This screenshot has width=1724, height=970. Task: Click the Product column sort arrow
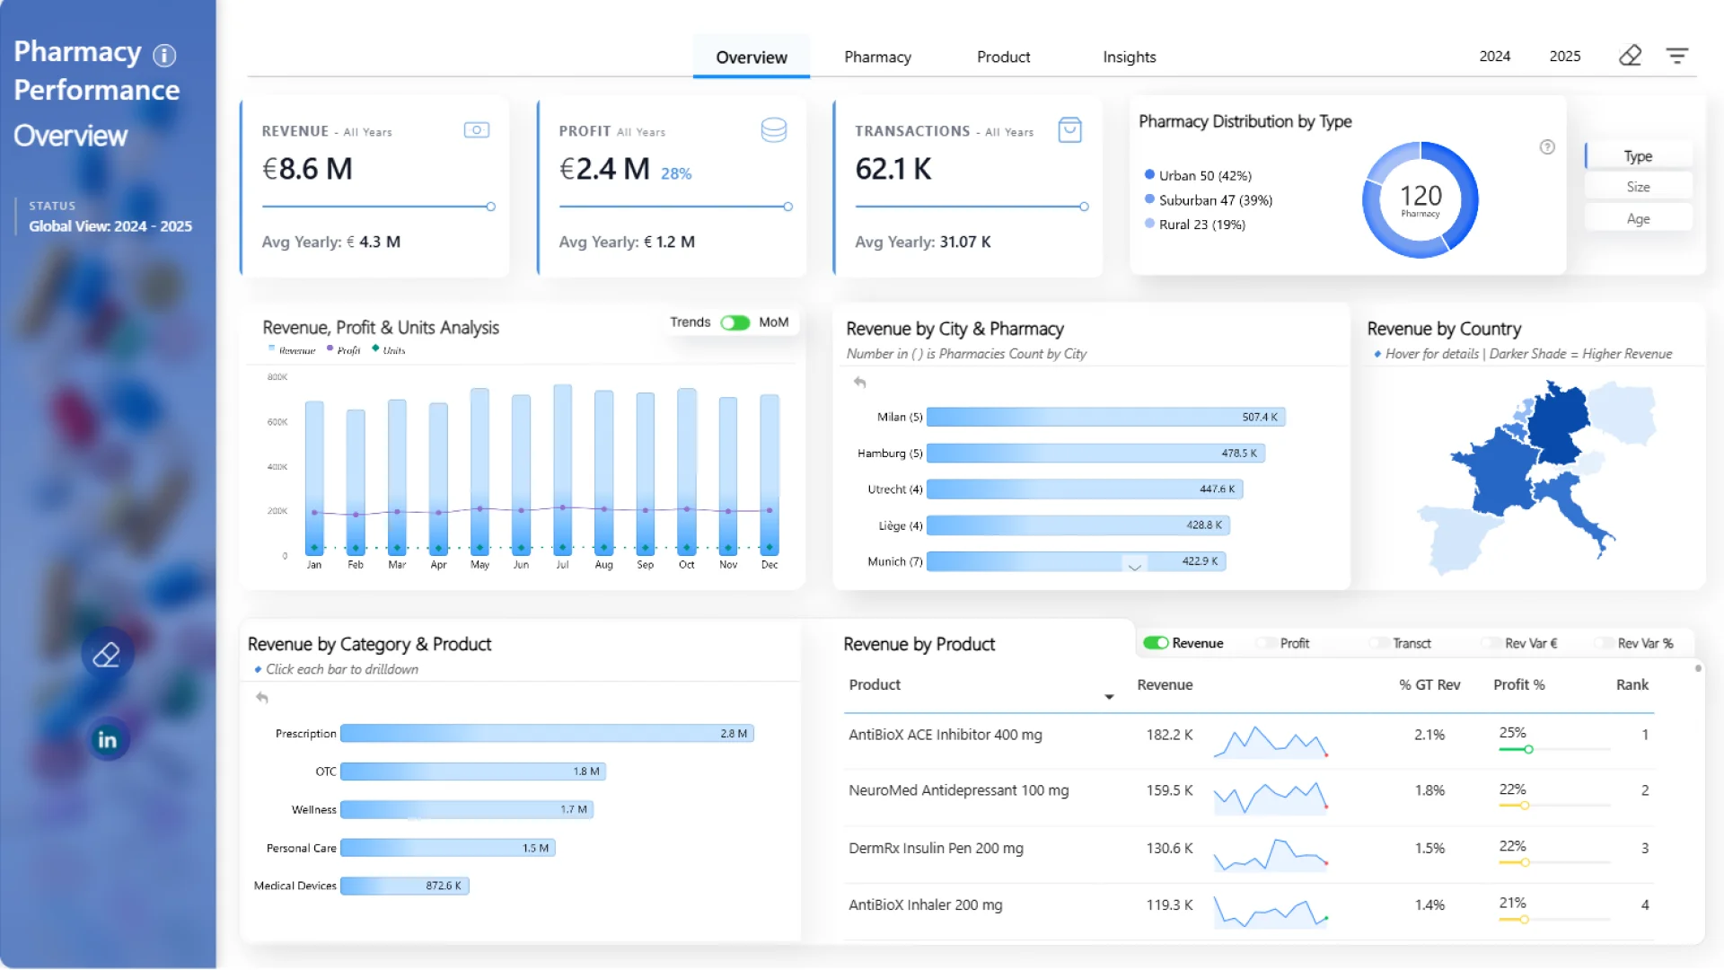click(1109, 697)
